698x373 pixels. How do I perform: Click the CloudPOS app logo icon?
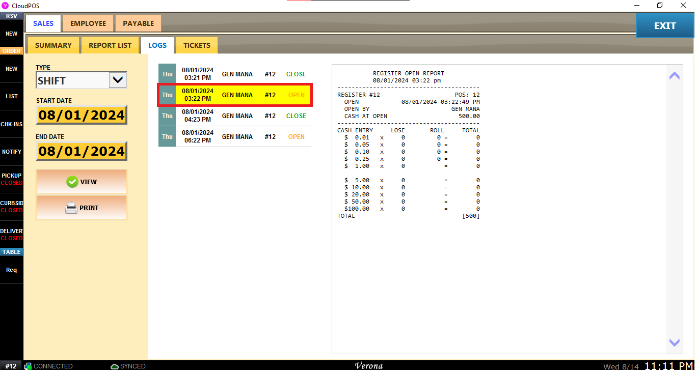click(x=6, y=5)
